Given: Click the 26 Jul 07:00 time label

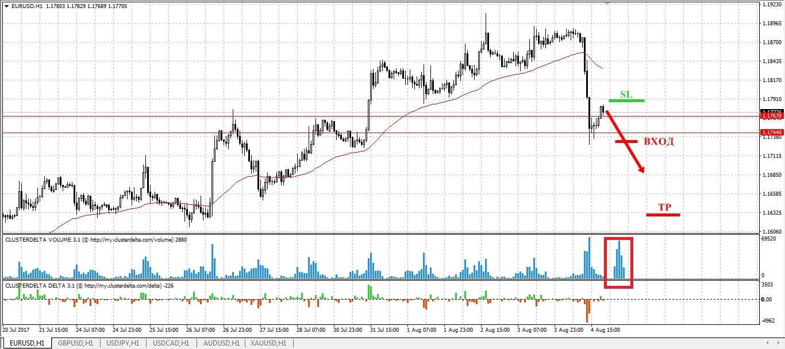Looking at the screenshot, I should [x=201, y=330].
